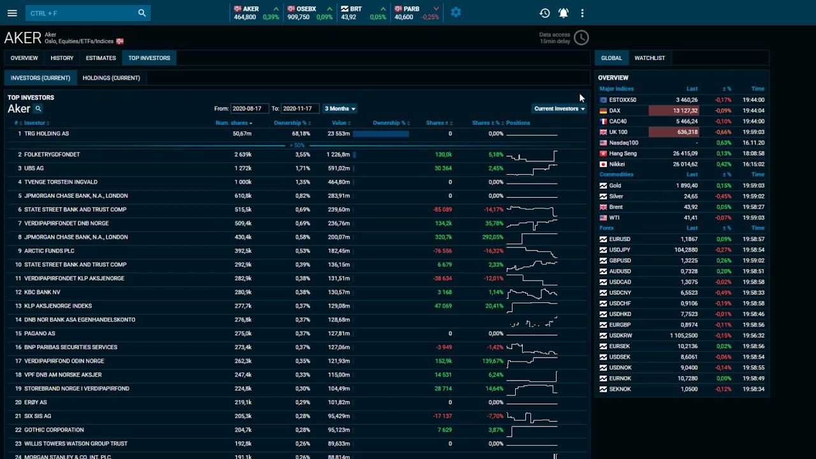Switch to the Overview tab
This screenshot has width=816, height=459.
coord(24,58)
